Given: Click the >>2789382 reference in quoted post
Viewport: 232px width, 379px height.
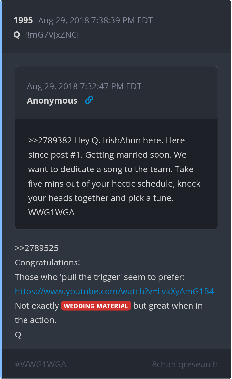Looking at the screenshot, I should [50, 140].
